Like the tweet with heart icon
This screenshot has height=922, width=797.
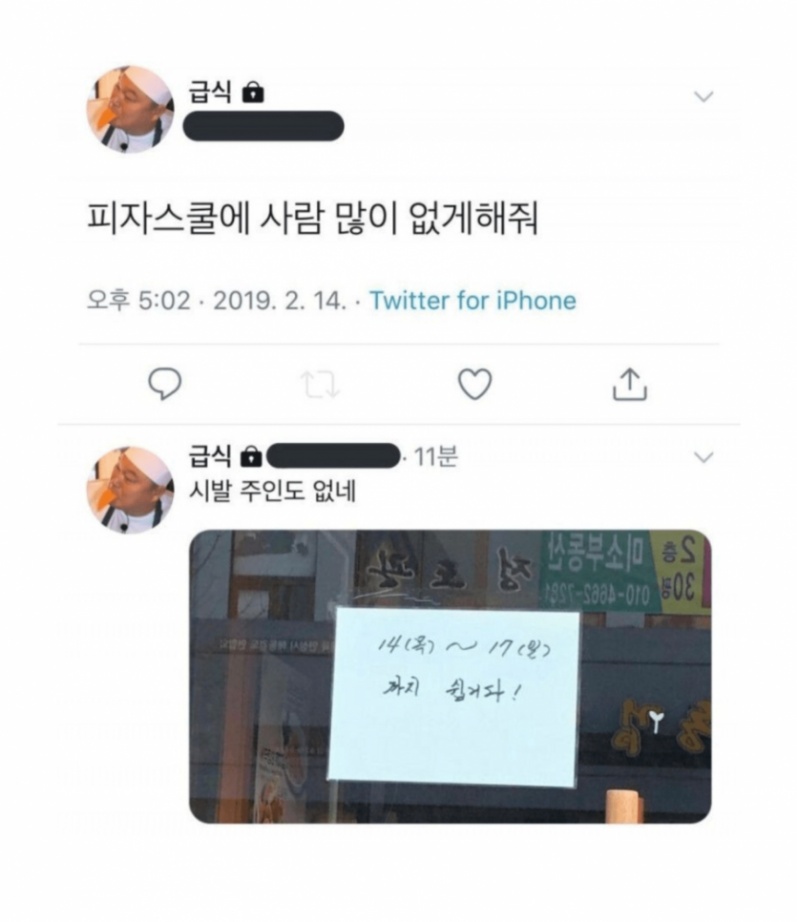(x=474, y=384)
